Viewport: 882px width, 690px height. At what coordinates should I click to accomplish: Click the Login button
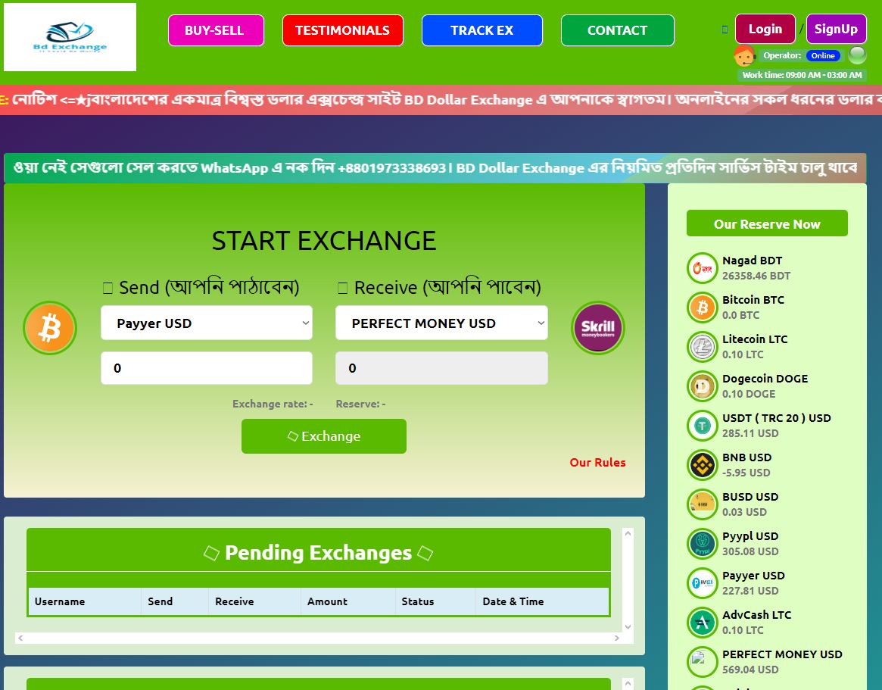click(x=765, y=30)
